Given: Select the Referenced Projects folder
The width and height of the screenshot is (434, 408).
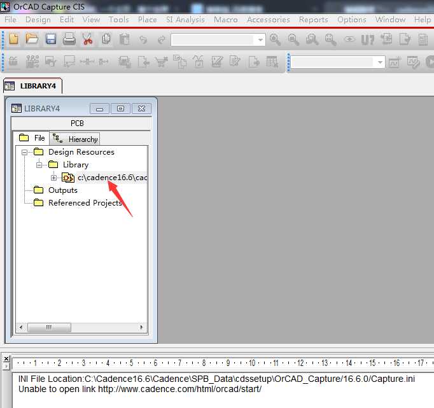Looking at the screenshot, I should tap(85, 203).
